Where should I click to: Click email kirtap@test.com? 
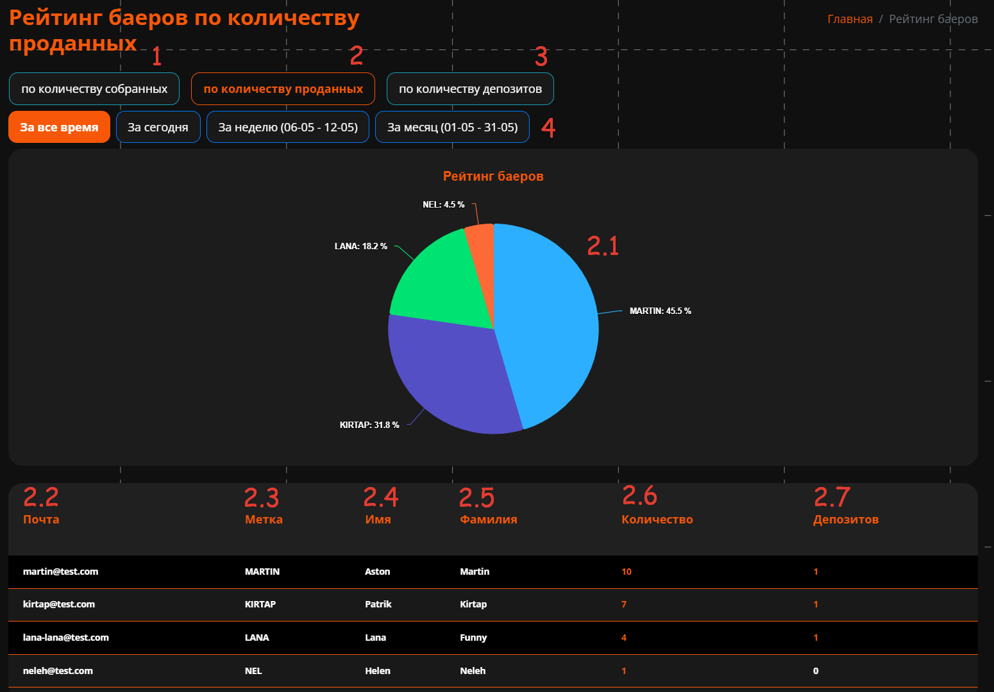[x=59, y=604]
